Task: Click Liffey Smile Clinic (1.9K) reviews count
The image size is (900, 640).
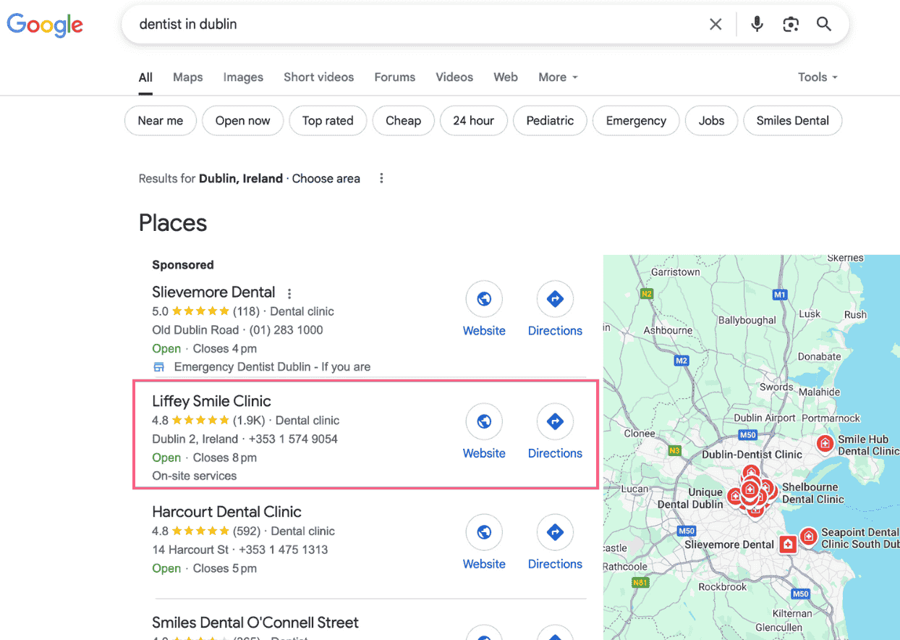Action: tap(249, 420)
